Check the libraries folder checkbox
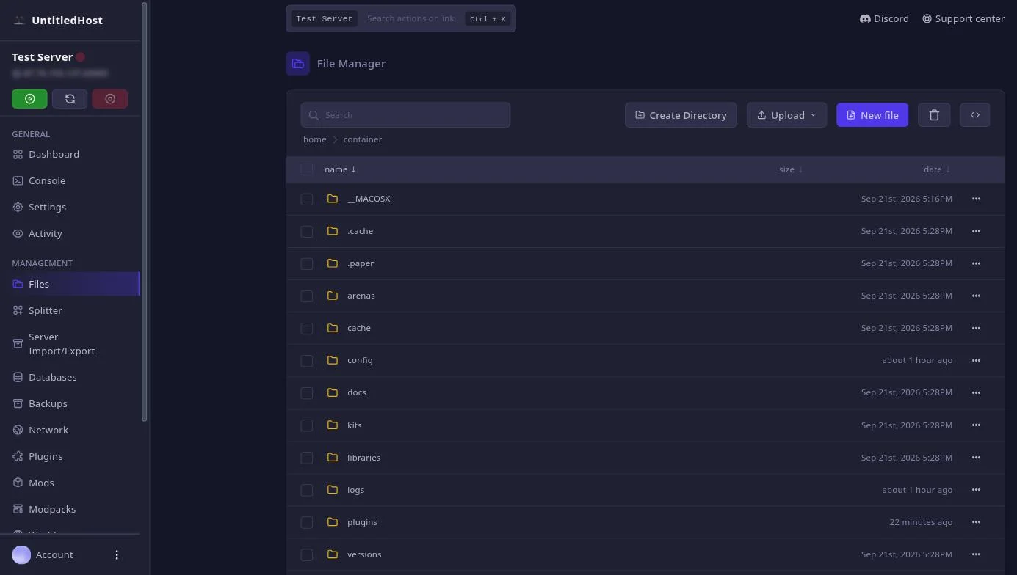 coord(307,458)
